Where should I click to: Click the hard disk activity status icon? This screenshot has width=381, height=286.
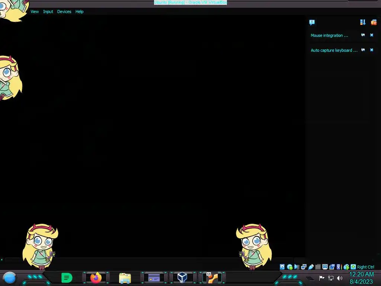point(282,267)
